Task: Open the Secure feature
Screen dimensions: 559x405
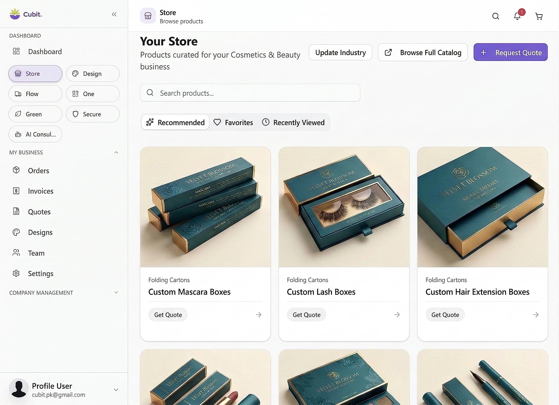Action: click(x=93, y=114)
